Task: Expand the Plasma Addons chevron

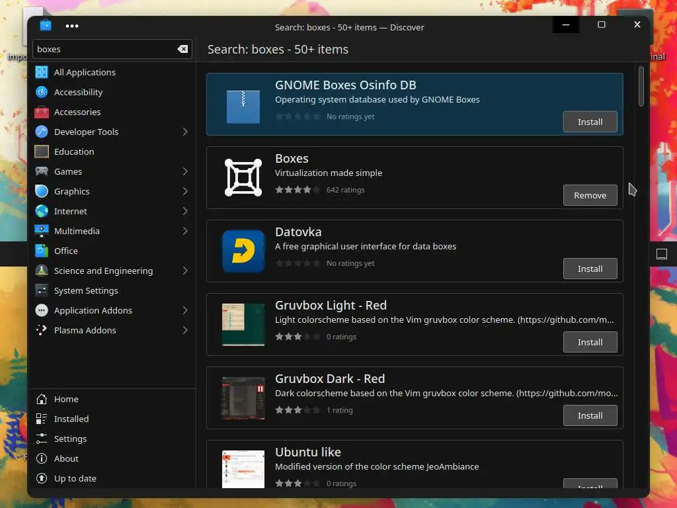Action: (185, 331)
